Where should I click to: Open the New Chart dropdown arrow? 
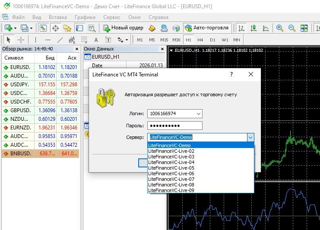15,28
